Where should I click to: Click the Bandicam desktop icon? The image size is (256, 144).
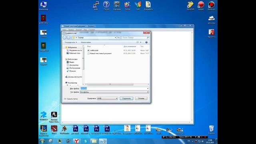click(x=212, y=6)
